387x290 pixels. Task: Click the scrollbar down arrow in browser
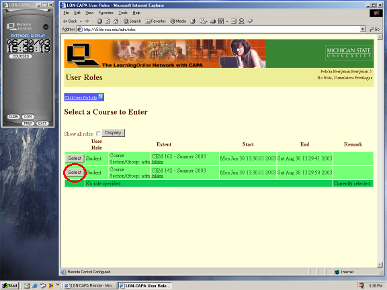click(380, 265)
